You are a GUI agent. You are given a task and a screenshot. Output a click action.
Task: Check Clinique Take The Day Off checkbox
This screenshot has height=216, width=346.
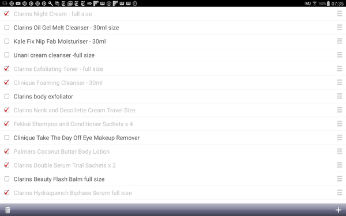tap(7, 138)
